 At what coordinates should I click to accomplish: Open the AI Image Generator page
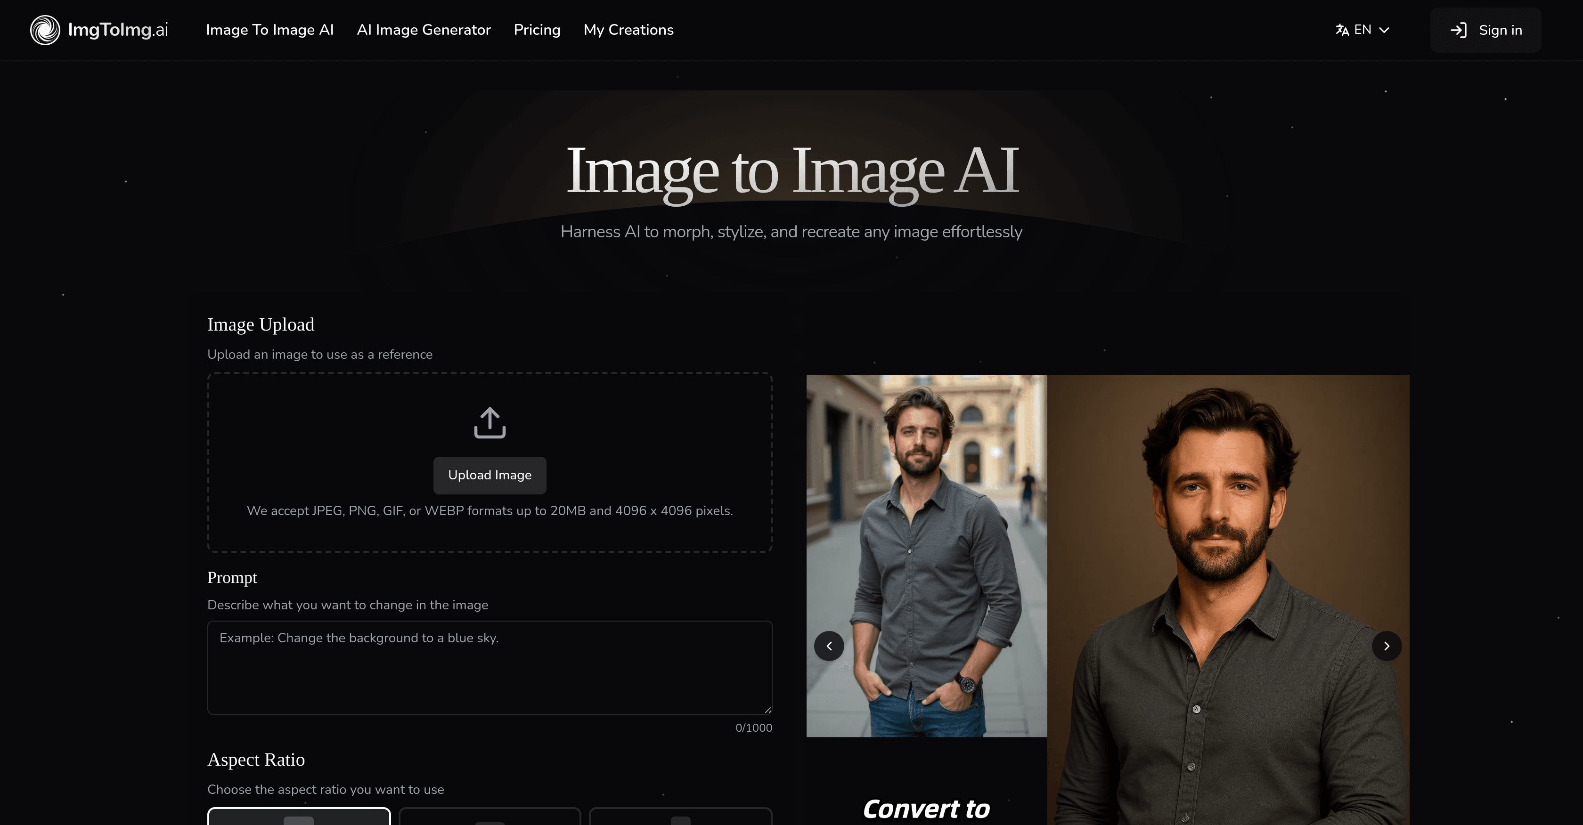pyautogui.click(x=424, y=30)
